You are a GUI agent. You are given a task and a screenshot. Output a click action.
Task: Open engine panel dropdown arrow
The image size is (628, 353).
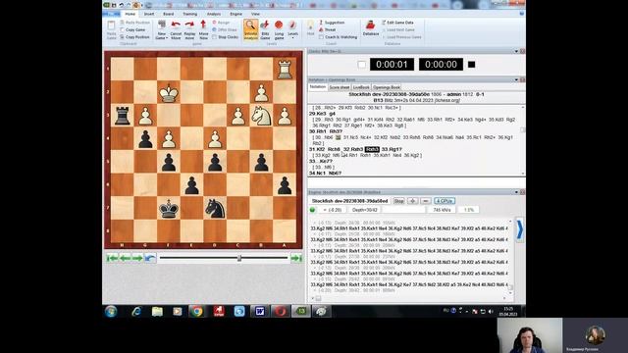516,192
